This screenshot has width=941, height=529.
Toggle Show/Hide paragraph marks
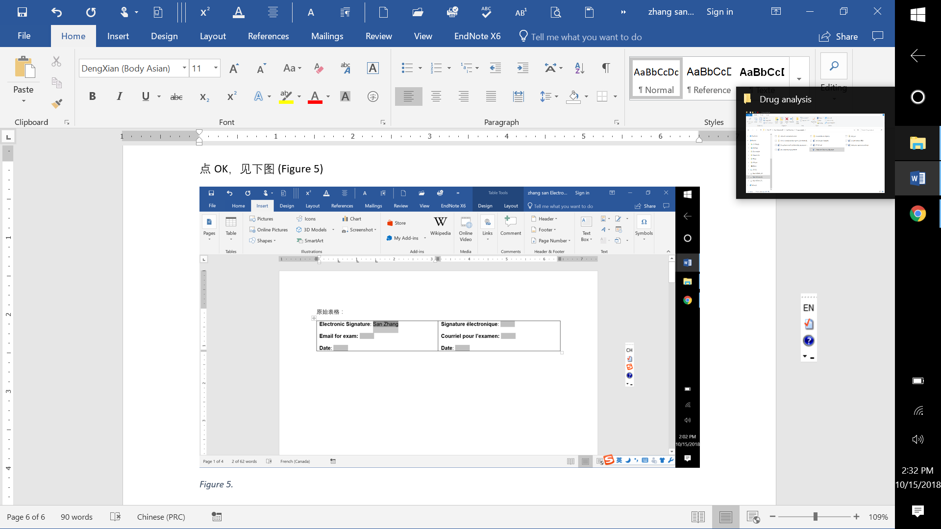point(606,68)
